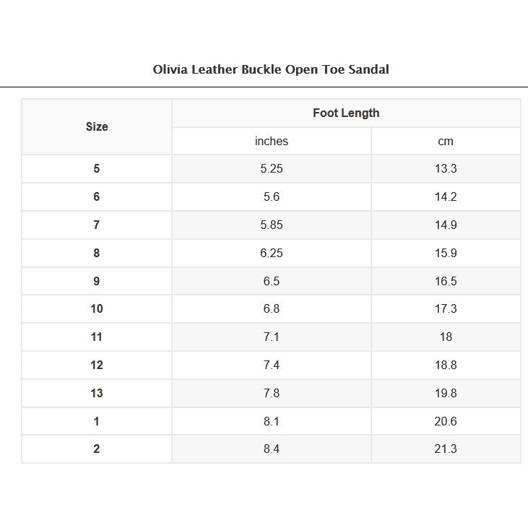Select the 8.1 inches cell
This screenshot has width=528, height=528.
[272, 421]
